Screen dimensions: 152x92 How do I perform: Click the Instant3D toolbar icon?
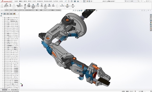coord(62,5)
